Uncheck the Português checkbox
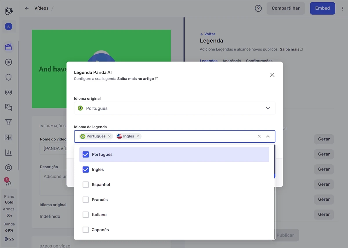This screenshot has width=348, height=248. coord(86,154)
